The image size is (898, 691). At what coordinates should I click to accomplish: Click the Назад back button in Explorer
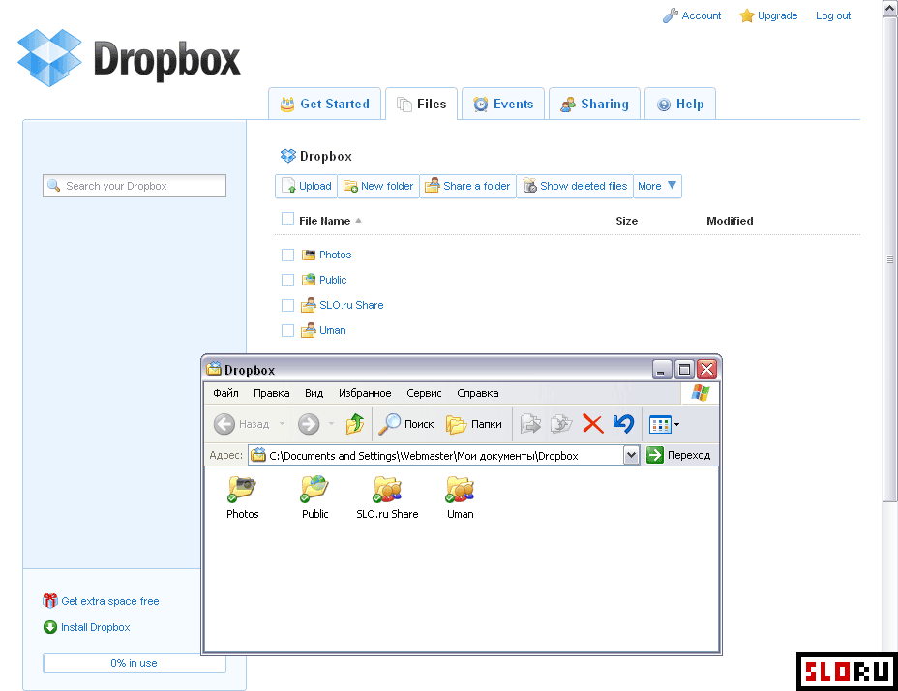click(241, 424)
